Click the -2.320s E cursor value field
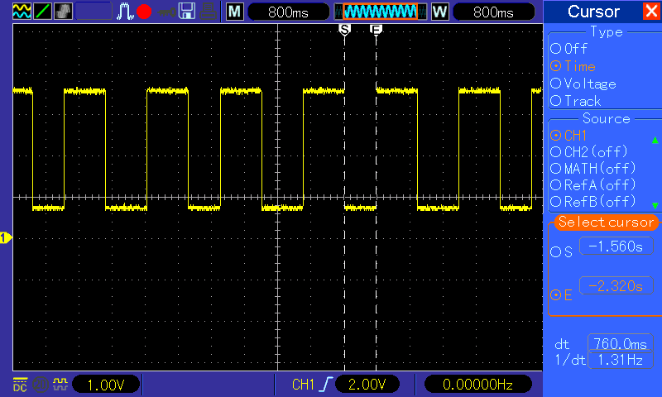 pyautogui.click(x=616, y=286)
